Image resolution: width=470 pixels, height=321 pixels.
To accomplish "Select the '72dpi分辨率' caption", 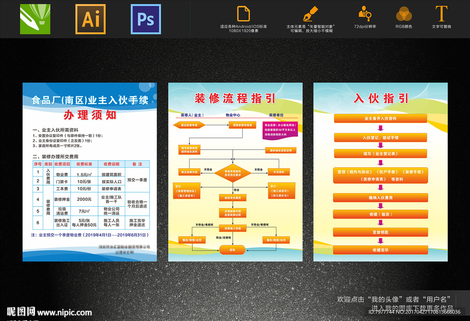I will (365, 26).
